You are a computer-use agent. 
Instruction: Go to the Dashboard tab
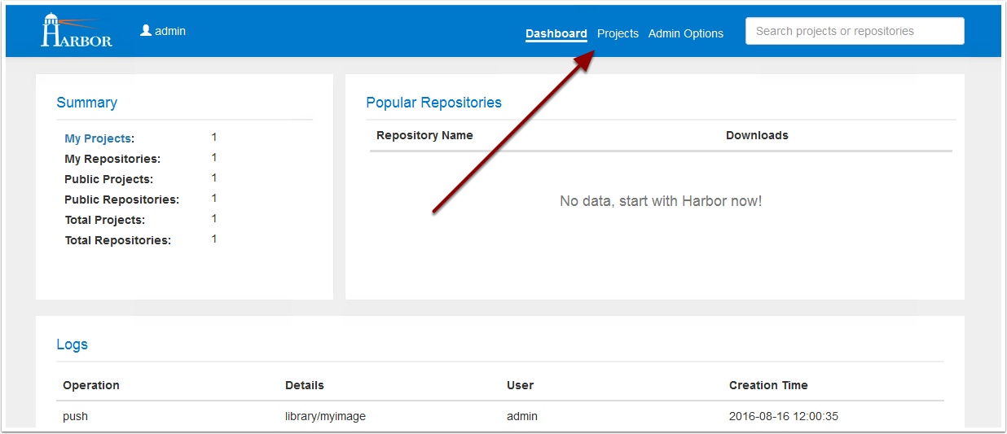(x=556, y=33)
